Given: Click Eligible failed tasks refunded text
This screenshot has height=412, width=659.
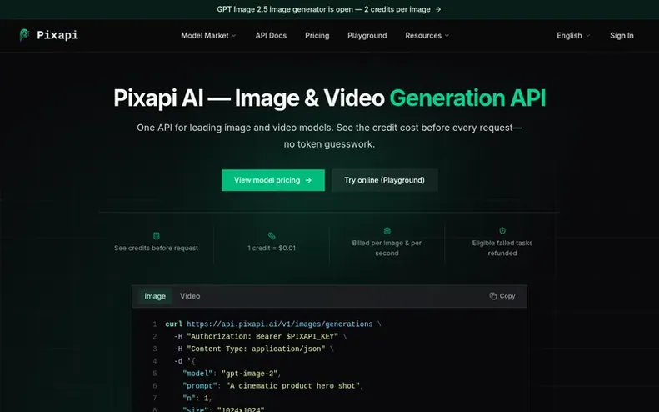Looking at the screenshot, I should [502, 248].
